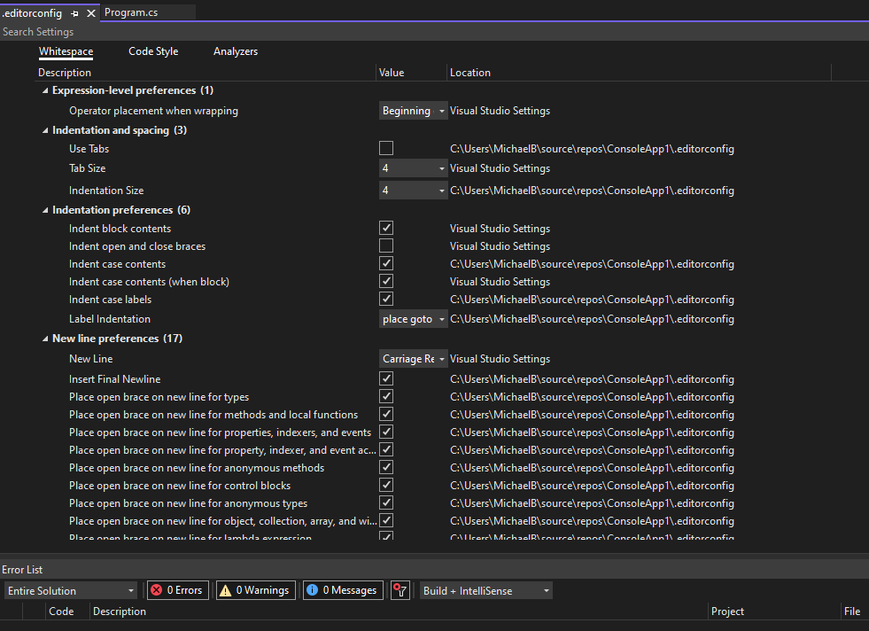Close the .editorconfig tab
The image size is (869, 631).
[x=91, y=13]
